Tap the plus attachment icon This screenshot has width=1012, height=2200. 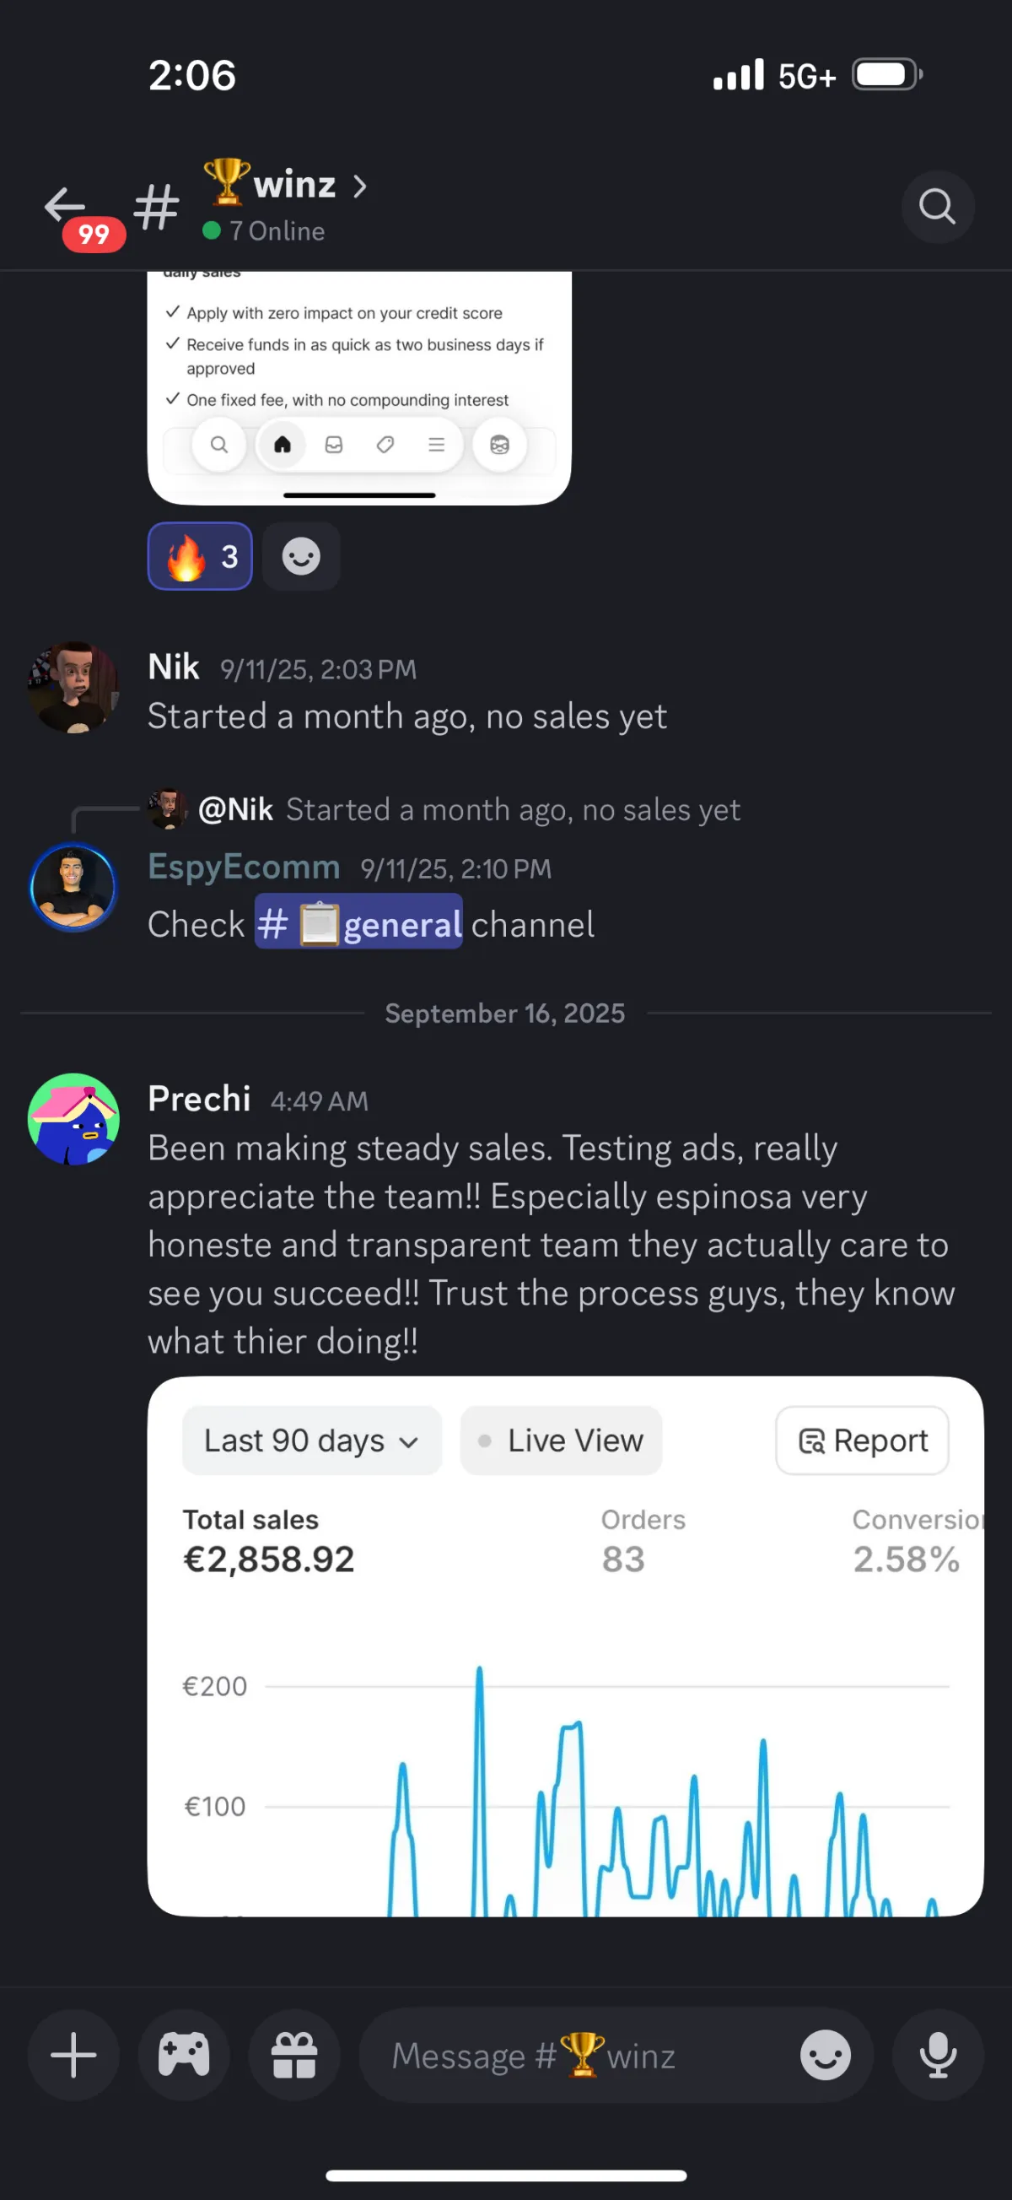pyautogui.click(x=73, y=2055)
